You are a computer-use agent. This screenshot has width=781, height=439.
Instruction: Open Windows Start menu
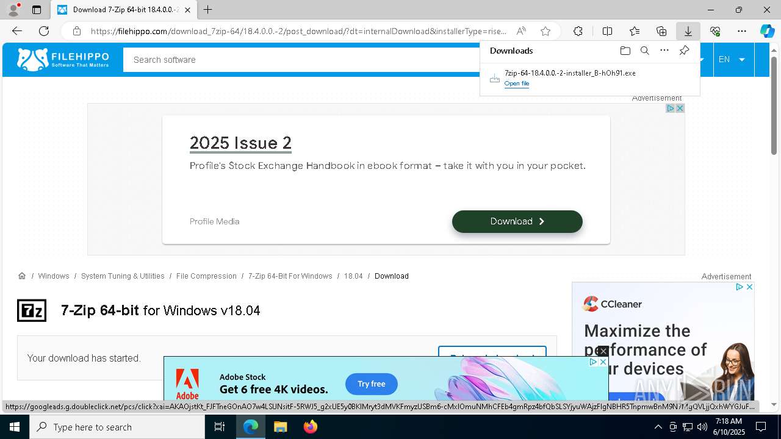(x=15, y=427)
